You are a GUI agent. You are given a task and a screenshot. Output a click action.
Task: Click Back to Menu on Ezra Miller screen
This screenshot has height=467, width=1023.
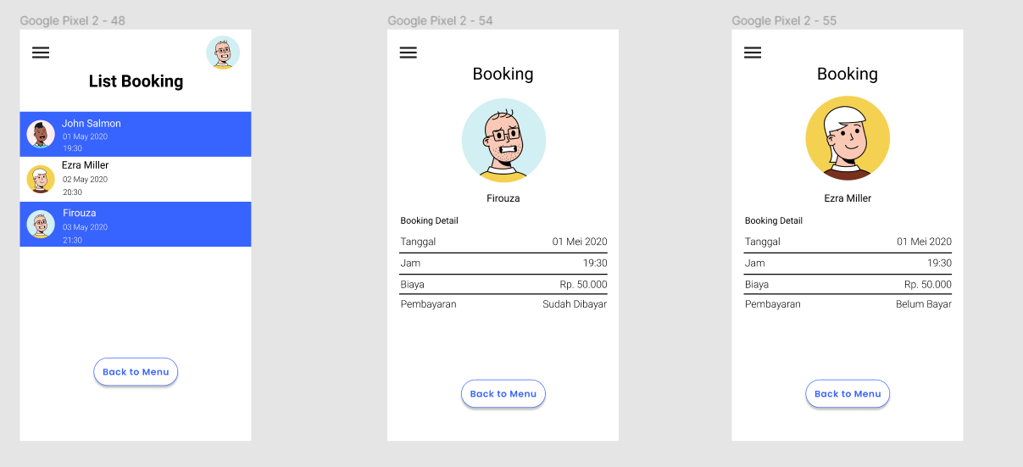[x=848, y=394]
